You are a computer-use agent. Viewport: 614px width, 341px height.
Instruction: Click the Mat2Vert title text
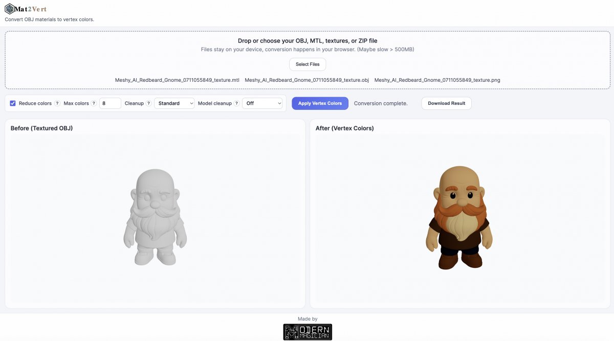31,9
